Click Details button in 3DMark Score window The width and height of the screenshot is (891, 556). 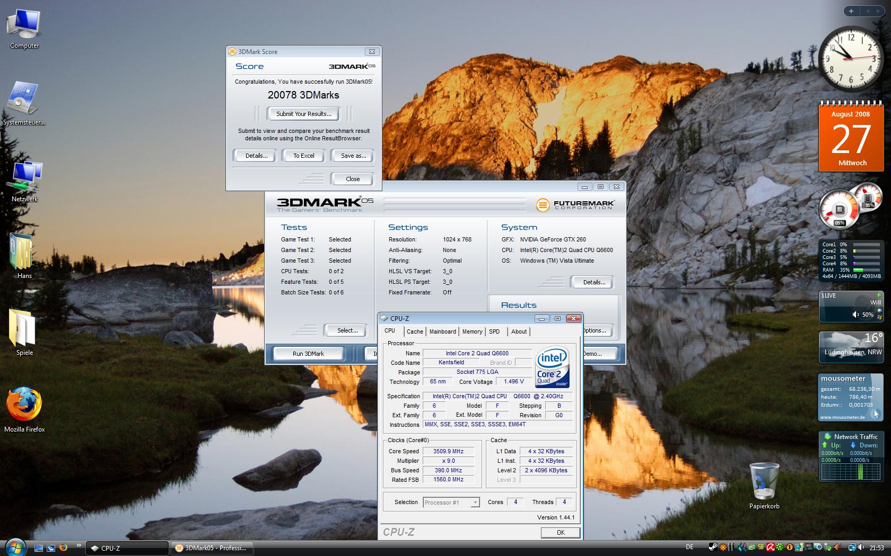256,156
